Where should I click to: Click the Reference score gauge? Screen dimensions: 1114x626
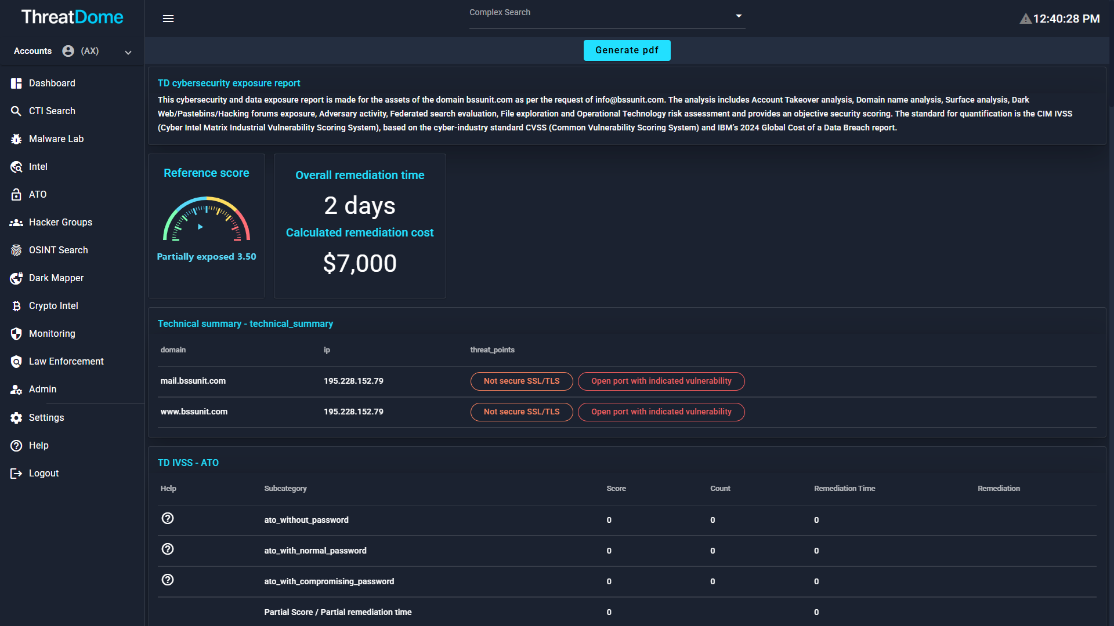[x=207, y=219]
